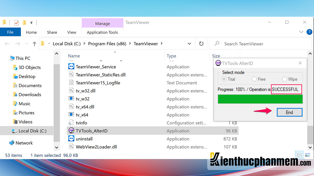Switch to large icons view layout
314x176 pixels.
(308, 155)
